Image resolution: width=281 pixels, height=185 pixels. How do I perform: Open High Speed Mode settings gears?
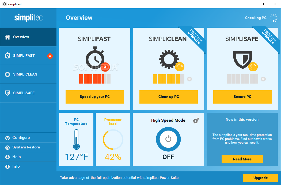[196, 120]
